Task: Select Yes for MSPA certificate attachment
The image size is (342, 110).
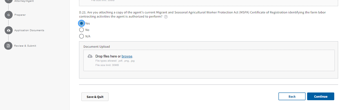Action: click(x=82, y=23)
